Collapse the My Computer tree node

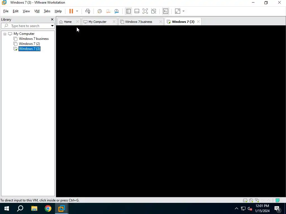[x=5, y=34]
